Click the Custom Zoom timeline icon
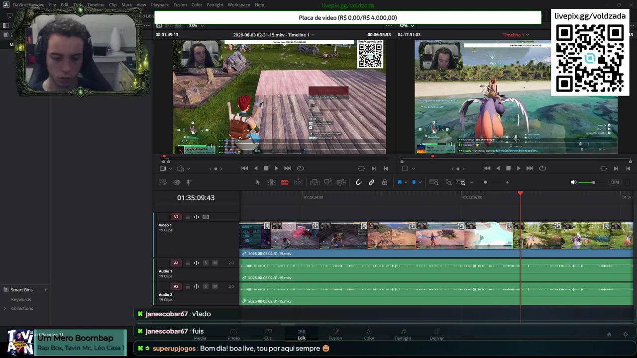Viewport: 637px width, 358px height. click(461, 182)
